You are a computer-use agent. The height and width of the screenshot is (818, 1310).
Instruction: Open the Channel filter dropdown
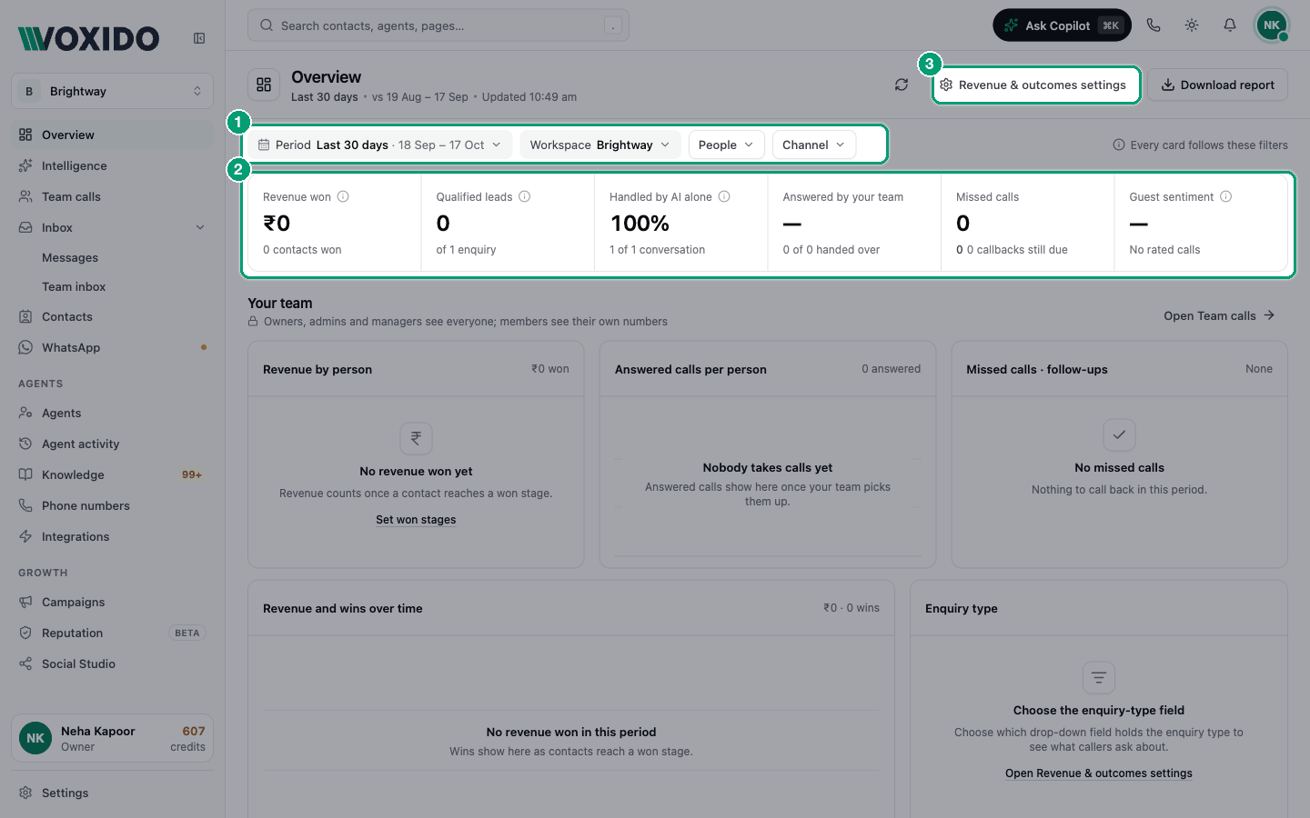coord(814,145)
